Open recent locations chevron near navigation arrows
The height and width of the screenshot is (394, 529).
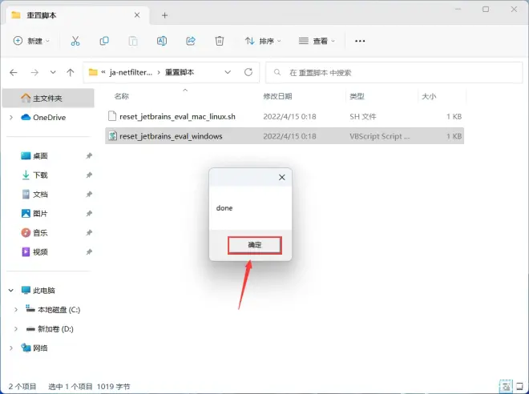53,72
